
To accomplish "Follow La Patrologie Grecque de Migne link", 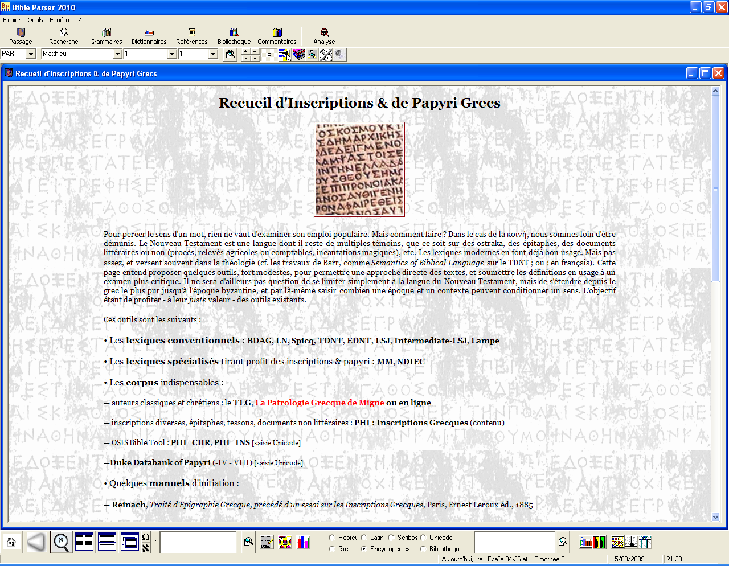I will click(x=320, y=403).
